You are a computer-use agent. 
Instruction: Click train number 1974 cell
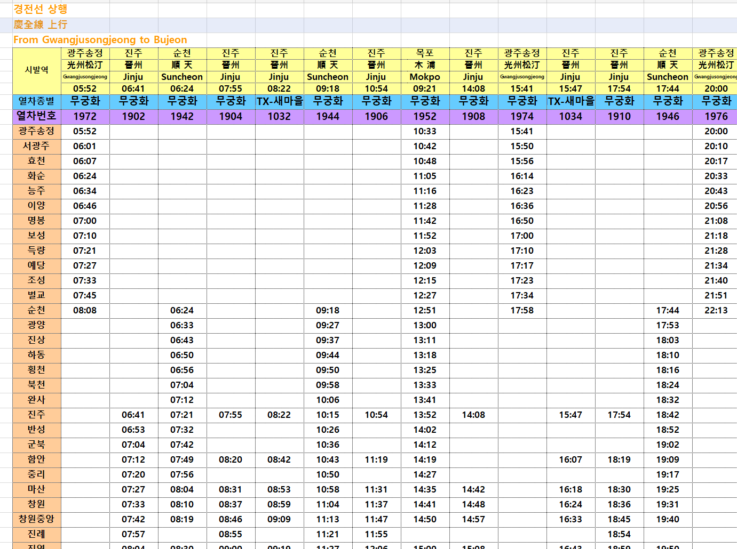point(522,116)
